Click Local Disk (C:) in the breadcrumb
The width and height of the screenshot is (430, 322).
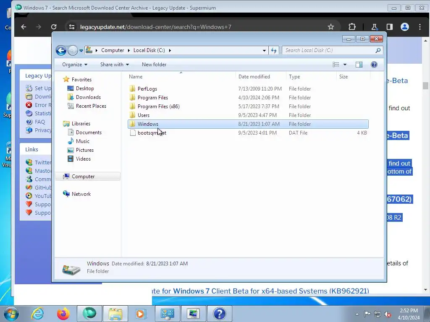149,50
